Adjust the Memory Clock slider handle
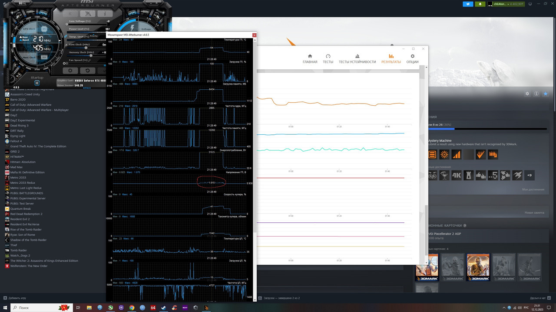This screenshot has width=556, height=312. 91,55
